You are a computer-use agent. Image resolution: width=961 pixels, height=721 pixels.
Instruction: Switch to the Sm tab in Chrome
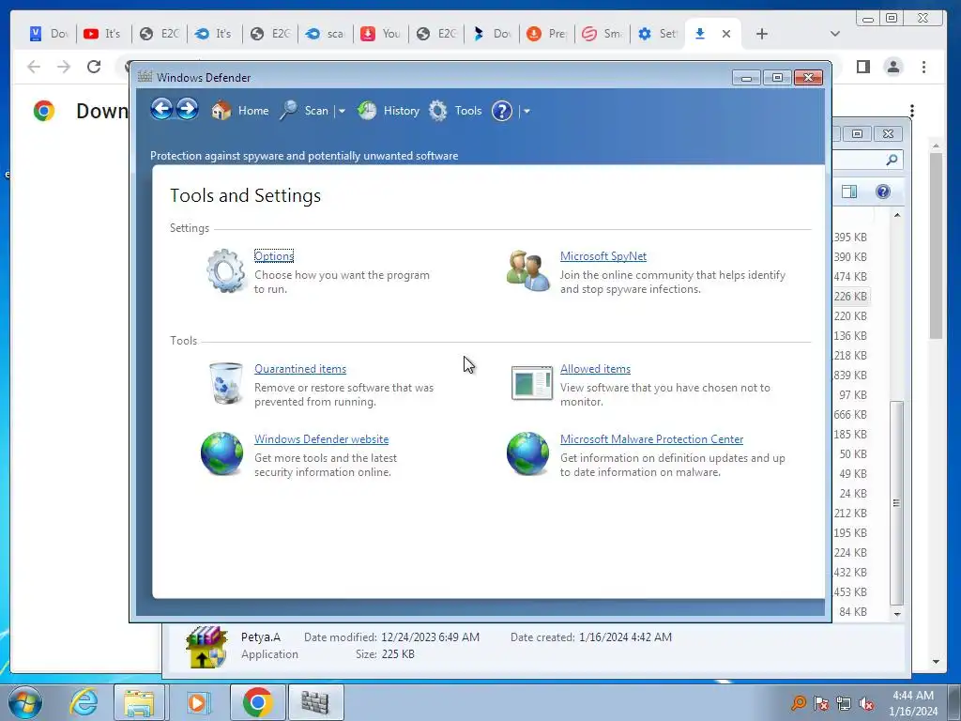pyautogui.click(x=602, y=34)
